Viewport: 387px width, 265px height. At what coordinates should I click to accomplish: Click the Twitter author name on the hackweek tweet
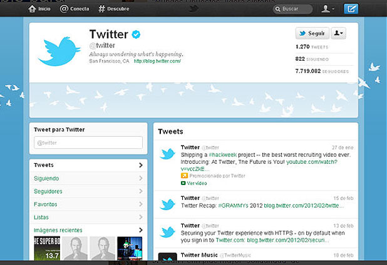[x=190, y=147]
